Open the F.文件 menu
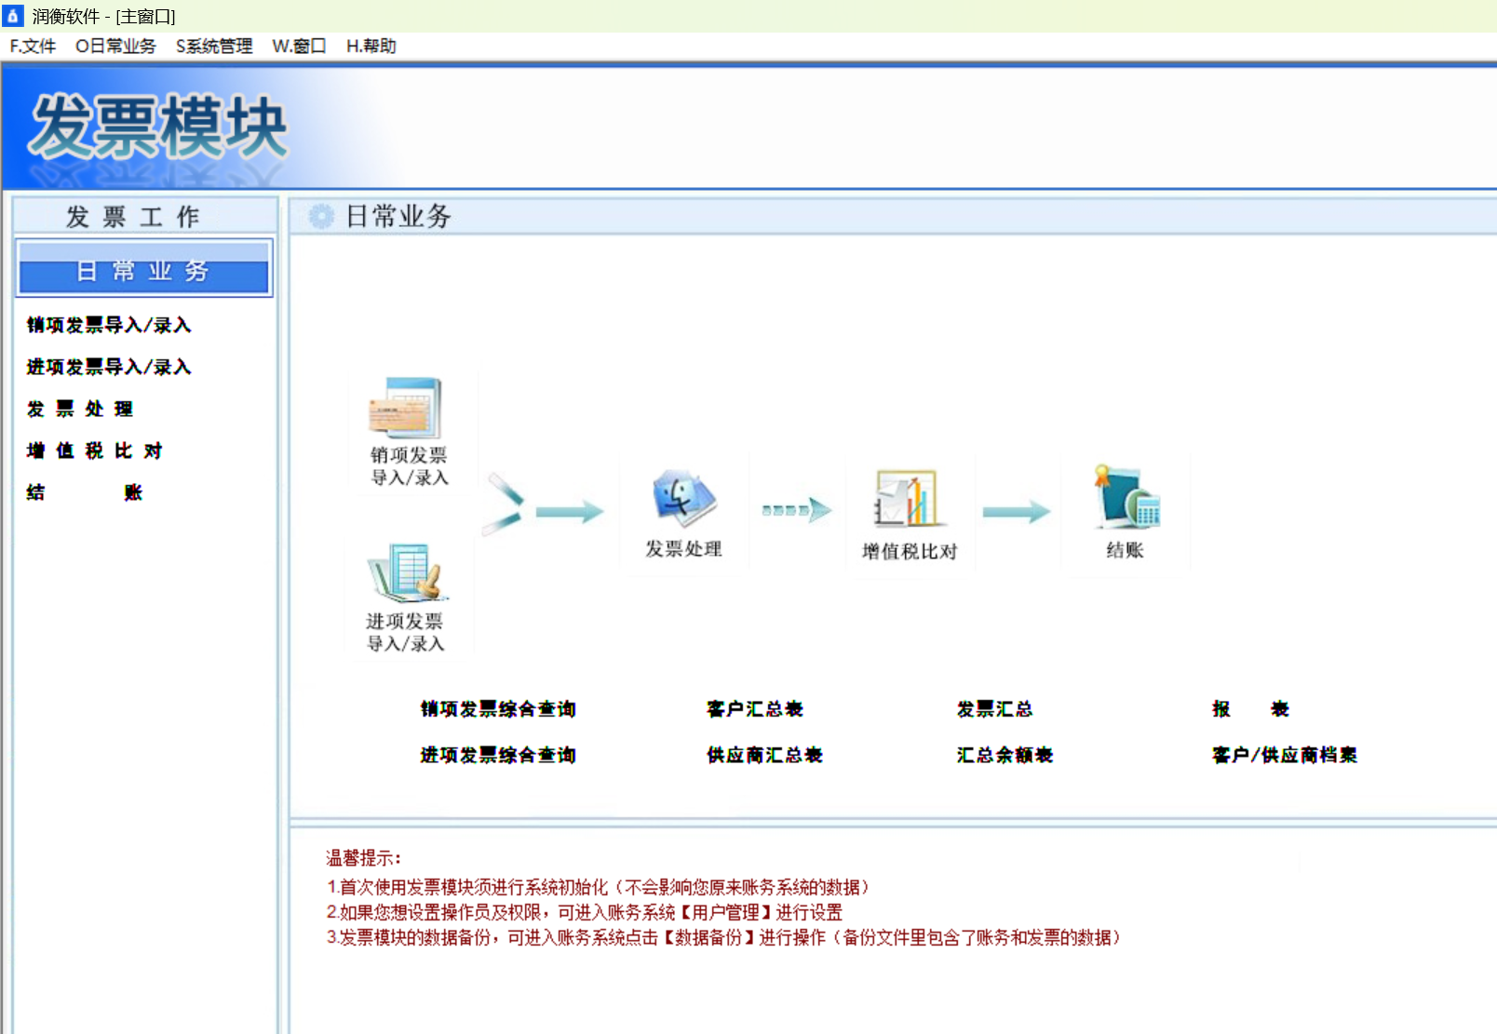The height and width of the screenshot is (1034, 1497). (33, 46)
